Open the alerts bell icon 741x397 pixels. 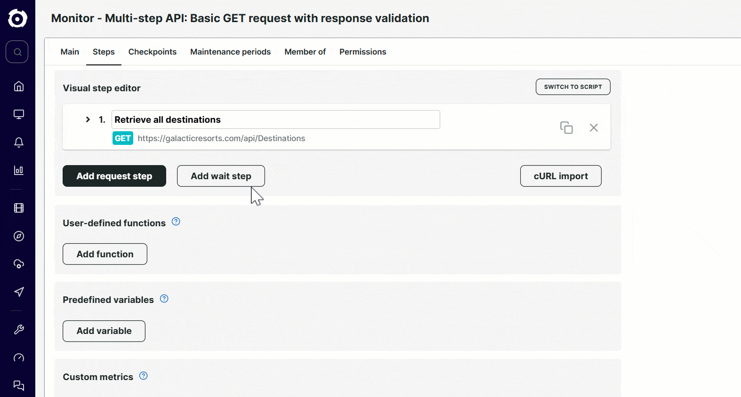(x=19, y=143)
